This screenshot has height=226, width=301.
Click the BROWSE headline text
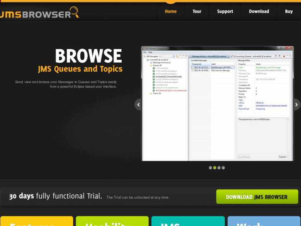pos(89,56)
